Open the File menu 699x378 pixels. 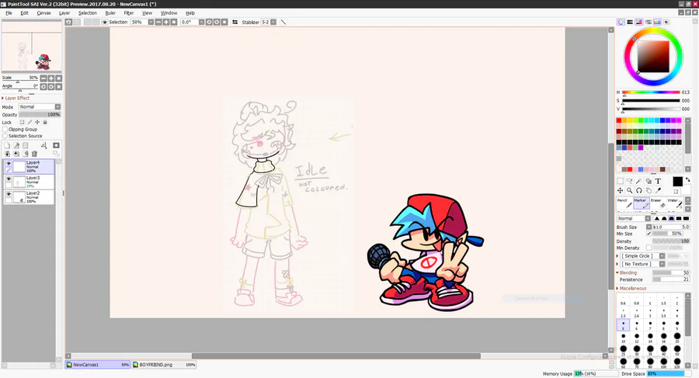coord(9,13)
